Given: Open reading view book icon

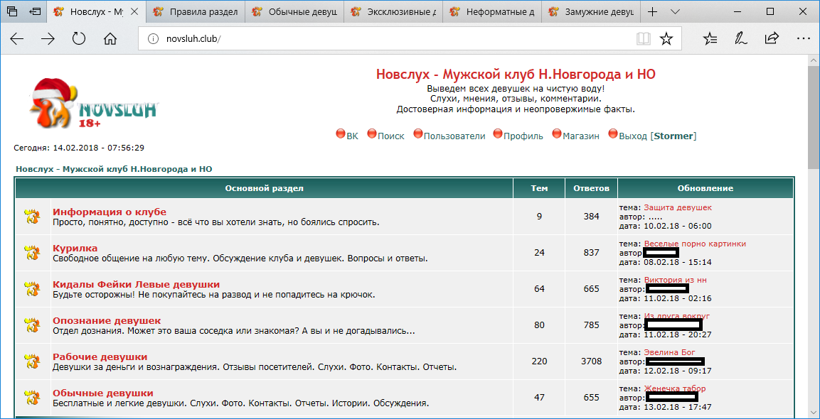Looking at the screenshot, I should [644, 39].
